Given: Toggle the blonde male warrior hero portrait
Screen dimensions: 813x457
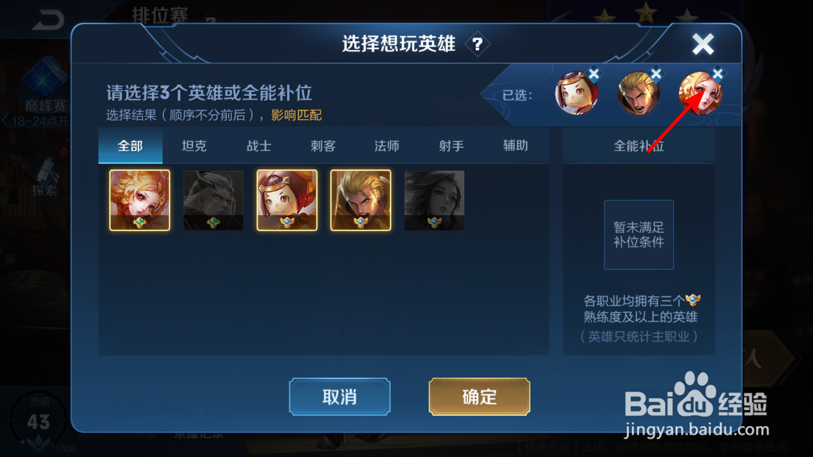Looking at the screenshot, I should (360, 200).
